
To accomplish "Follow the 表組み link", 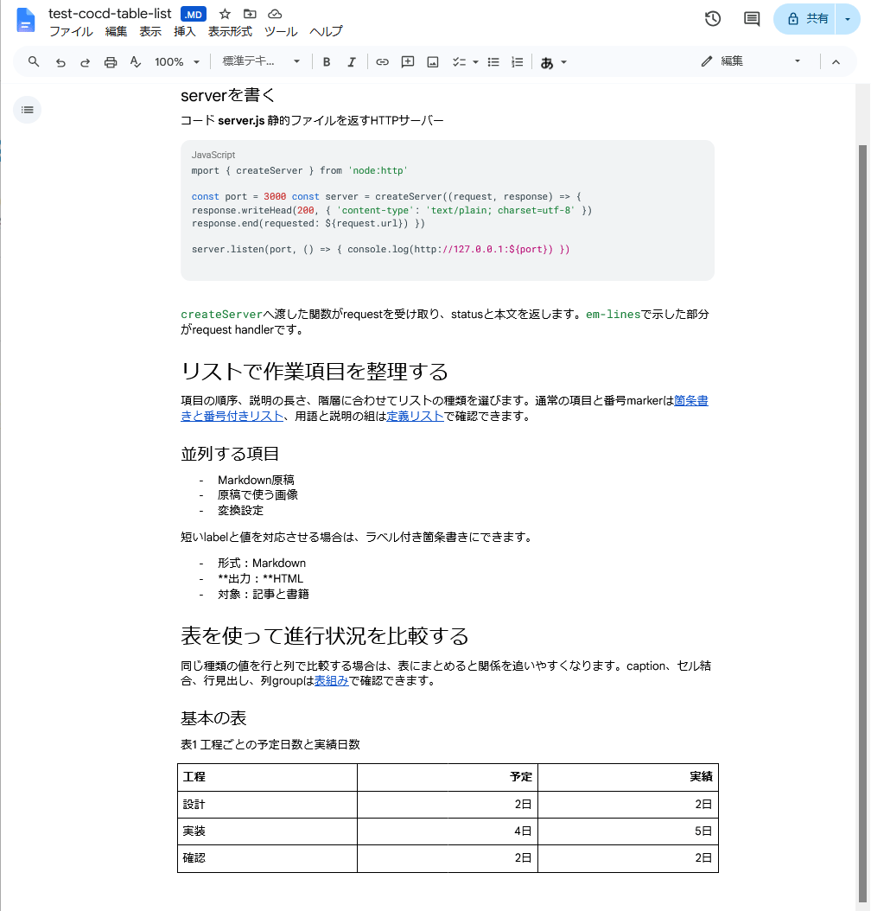I will click(332, 680).
